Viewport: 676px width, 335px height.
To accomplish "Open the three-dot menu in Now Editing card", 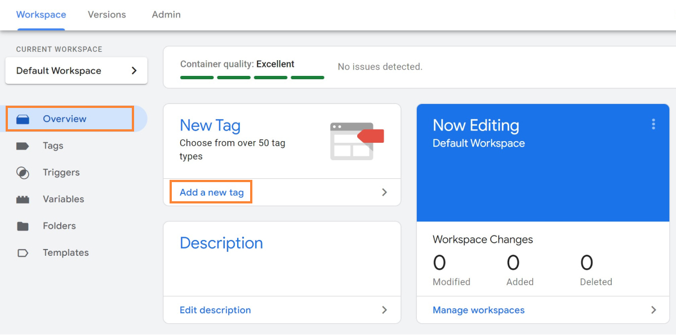I will pos(653,124).
